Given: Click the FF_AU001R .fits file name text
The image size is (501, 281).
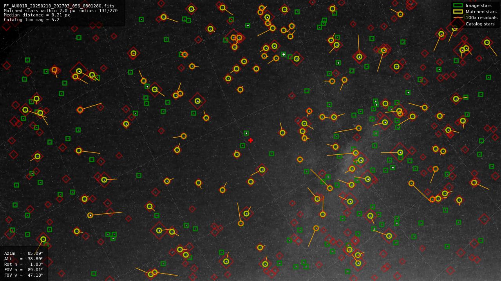Looking at the screenshot, I should (59, 6).
